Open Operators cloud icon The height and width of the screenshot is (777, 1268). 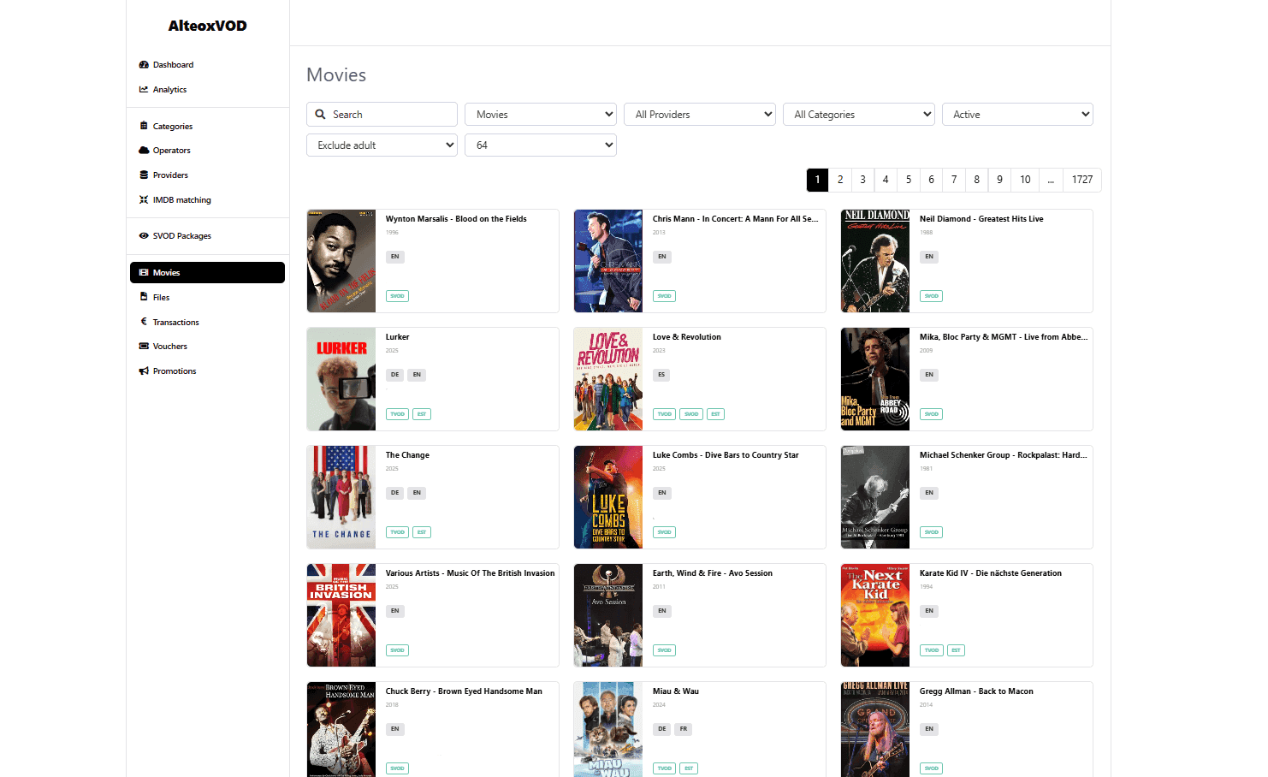click(x=144, y=151)
